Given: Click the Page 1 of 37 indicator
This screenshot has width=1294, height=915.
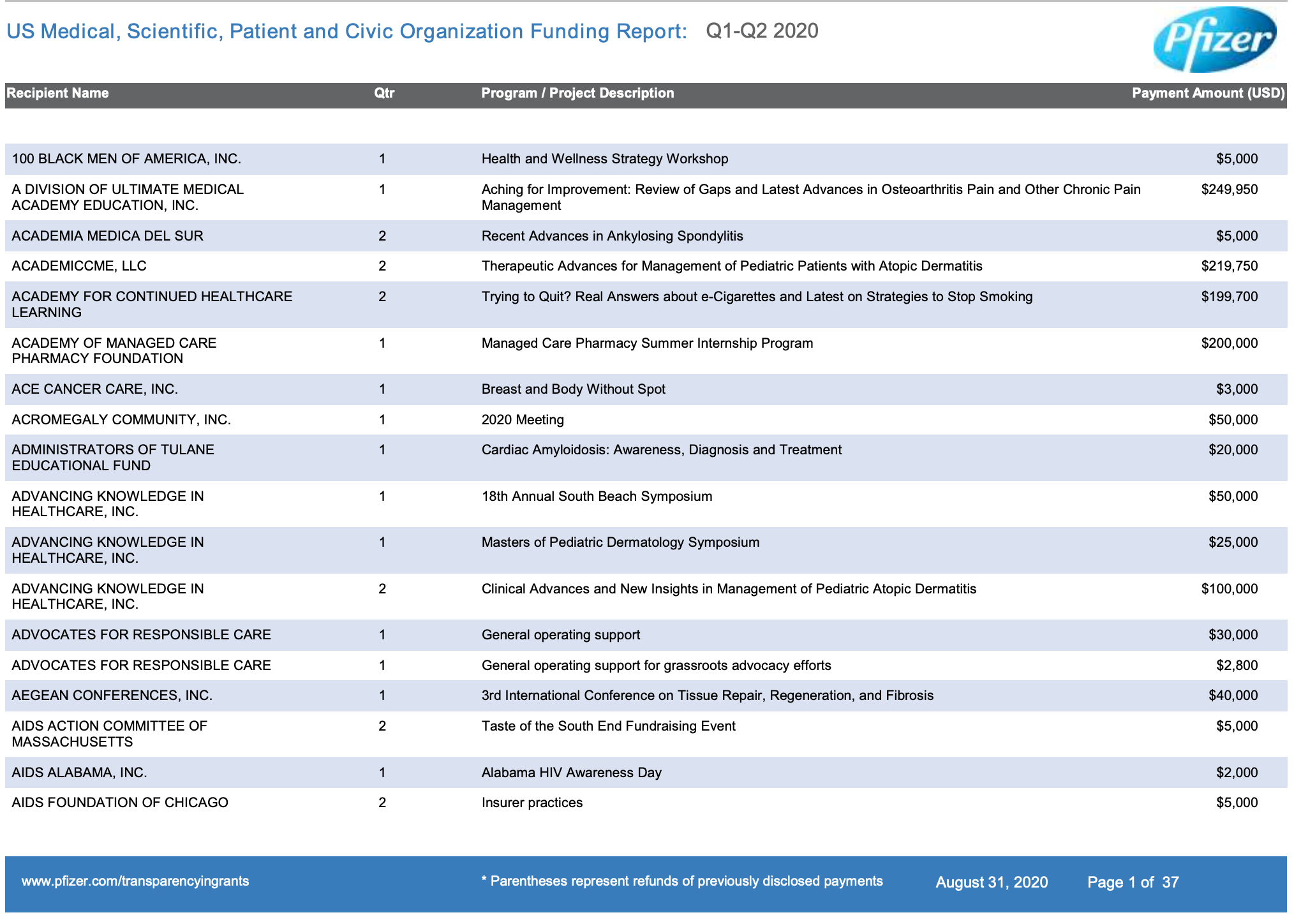Looking at the screenshot, I should 1133,882.
